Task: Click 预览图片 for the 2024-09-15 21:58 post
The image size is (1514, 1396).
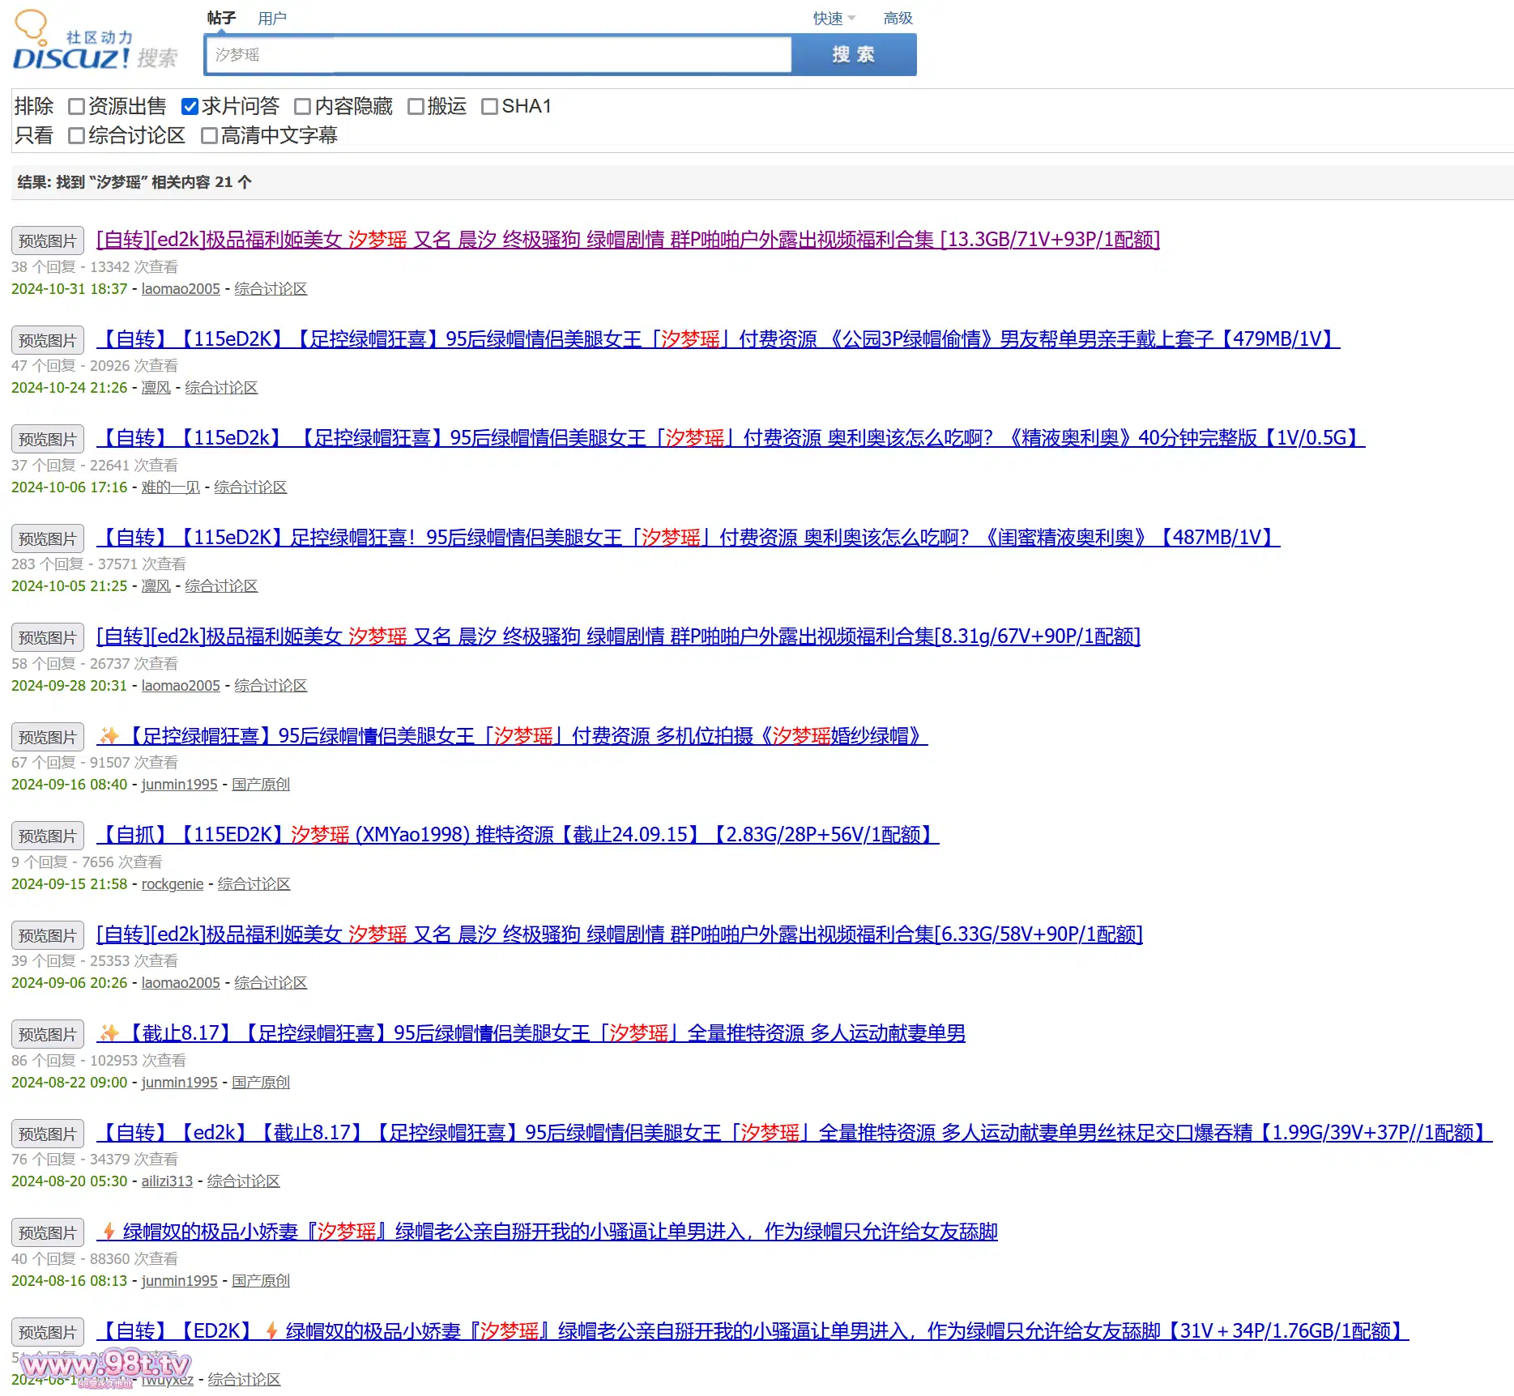Action: pos(48,836)
